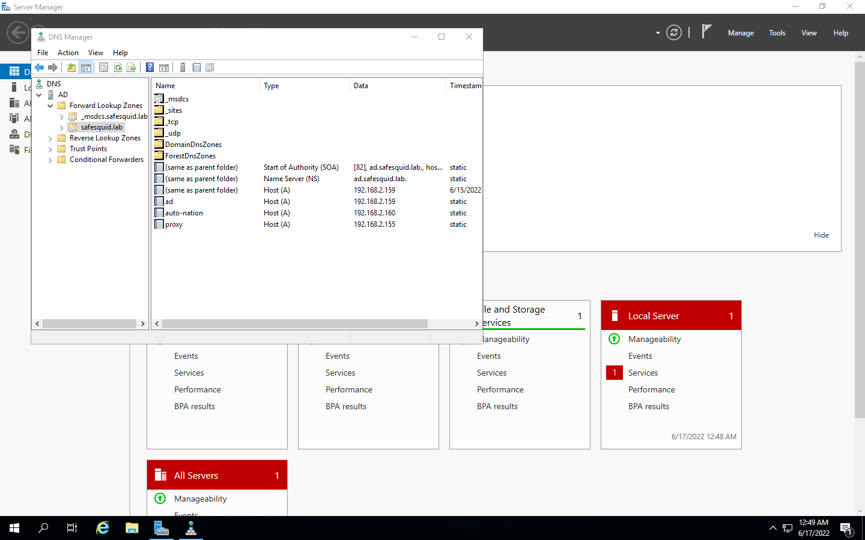Expand the Conditional Forwarders node

click(x=50, y=160)
